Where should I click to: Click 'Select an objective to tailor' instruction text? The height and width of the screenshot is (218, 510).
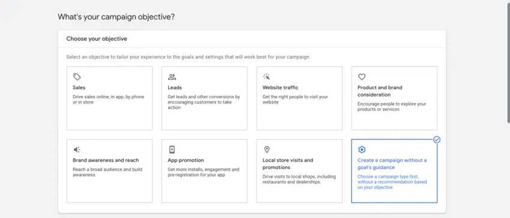pos(188,57)
